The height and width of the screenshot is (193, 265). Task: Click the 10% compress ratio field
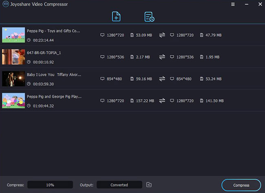pos(50,185)
